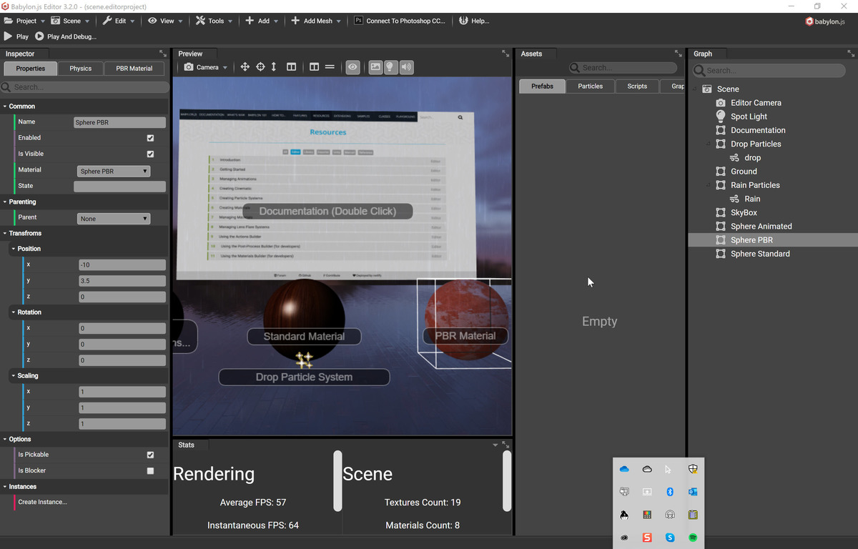
Task: Click Connect To Photoshop CC button
Action: click(x=400, y=21)
